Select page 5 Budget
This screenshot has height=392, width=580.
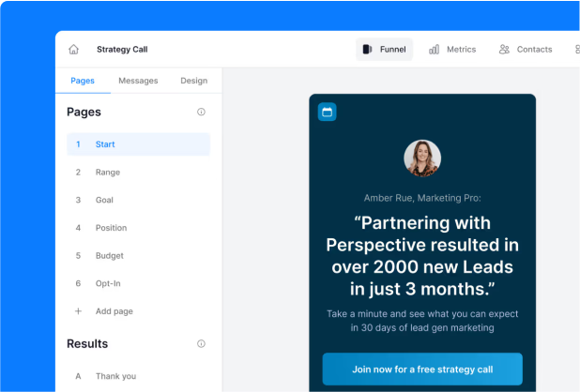[x=138, y=255]
